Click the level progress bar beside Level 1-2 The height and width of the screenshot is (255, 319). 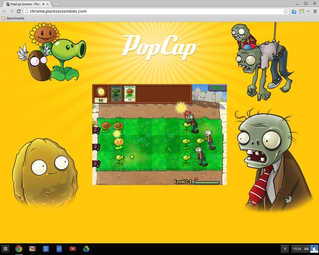(x=206, y=182)
